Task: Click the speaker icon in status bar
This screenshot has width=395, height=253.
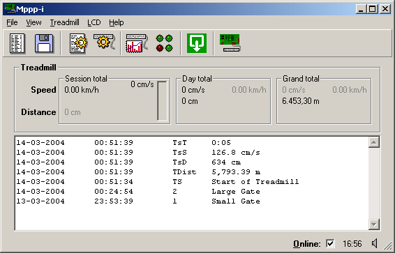Action: pyautogui.click(x=375, y=243)
